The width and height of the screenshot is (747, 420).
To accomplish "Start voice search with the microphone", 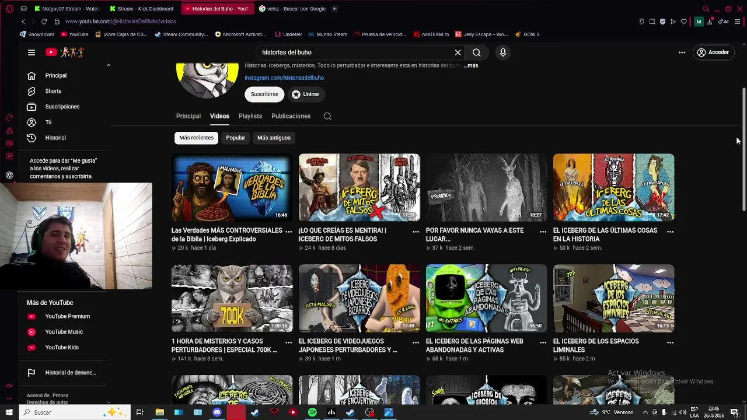I will pyautogui.click(x=503, y=52).
